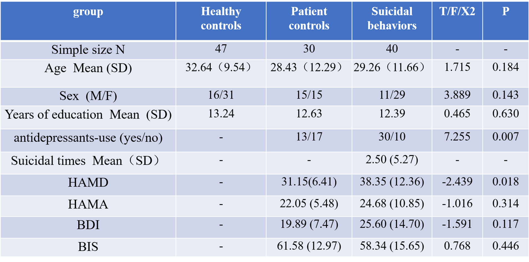This screenshot has width=529, height=262.
Task: Click the "Simple size N" row label
Action: [x=88, y=50]
